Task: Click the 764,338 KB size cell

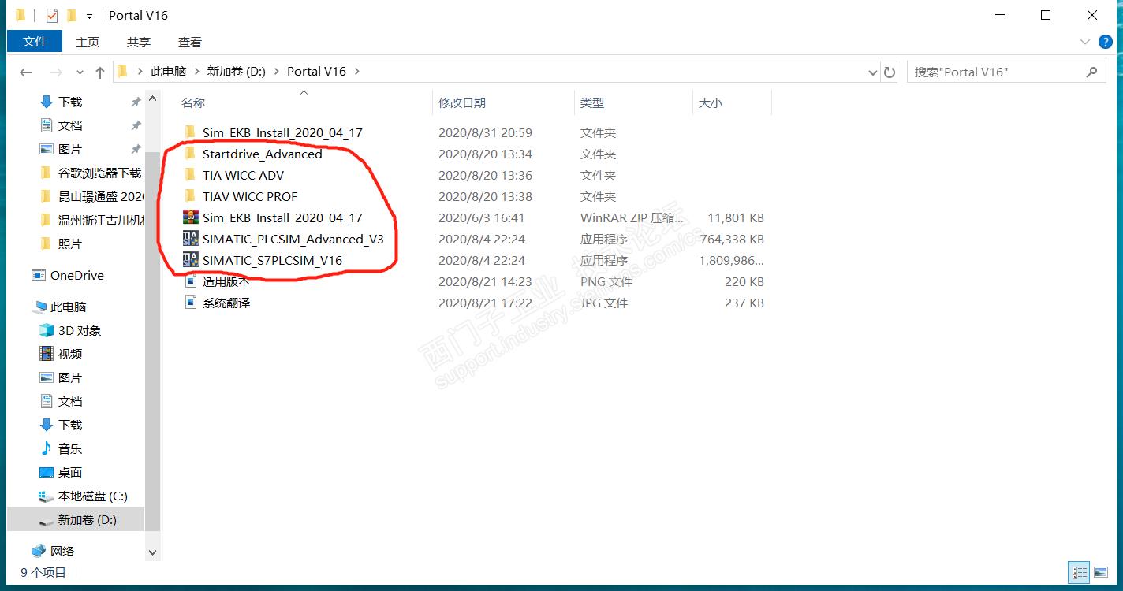Action: pos(732,239)
